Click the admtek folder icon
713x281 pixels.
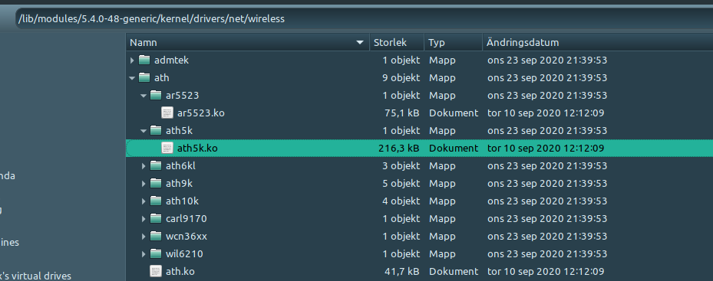(x=144, y=60)
